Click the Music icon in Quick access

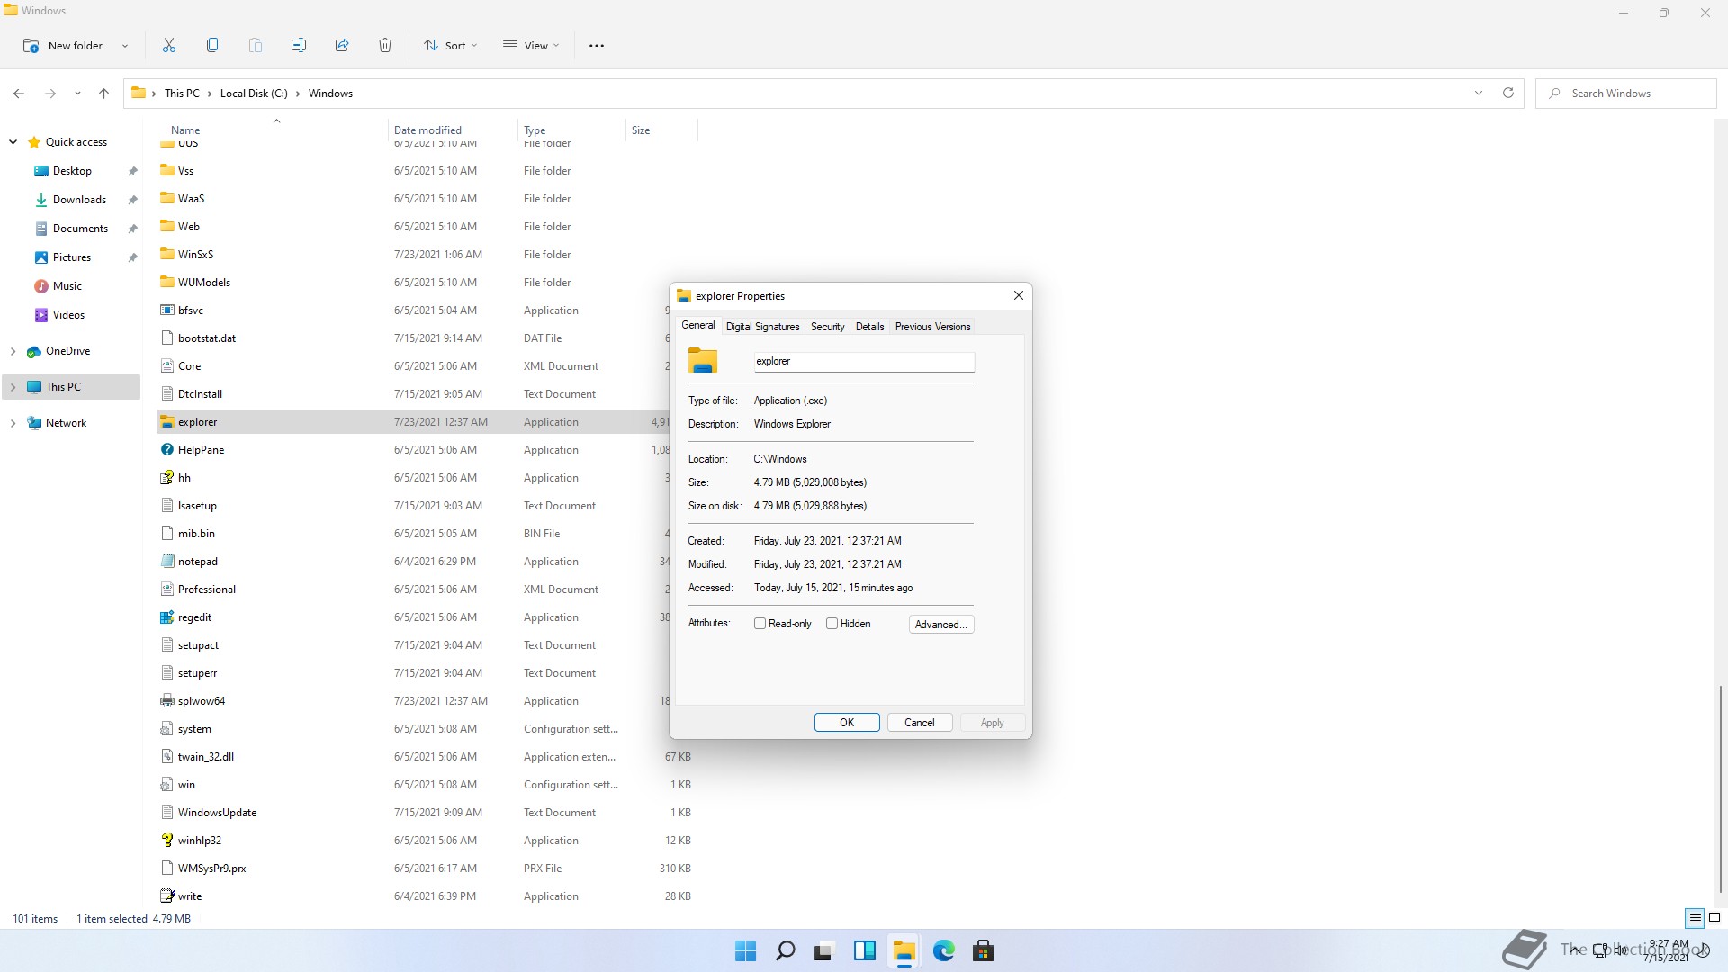pos(40,286)
